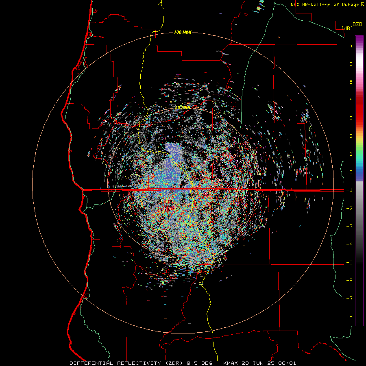Click the DZD product code label
Viewport: 366px width, 366px height.
pos(357,24)
